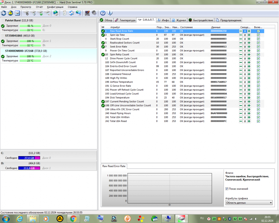
Task: Click the Raw Read Error Rate graph tab
Action: pyautogui.click(x=114, y=166)
